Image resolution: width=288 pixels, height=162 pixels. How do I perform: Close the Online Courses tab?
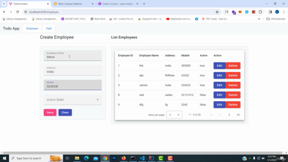pyautogui.click(x=137, y=4)
